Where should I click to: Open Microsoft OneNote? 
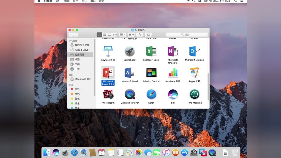pyautogui.click(x=173, y=52)
